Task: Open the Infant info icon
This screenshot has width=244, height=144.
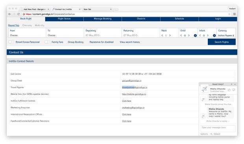Action: tap(214, 35)
